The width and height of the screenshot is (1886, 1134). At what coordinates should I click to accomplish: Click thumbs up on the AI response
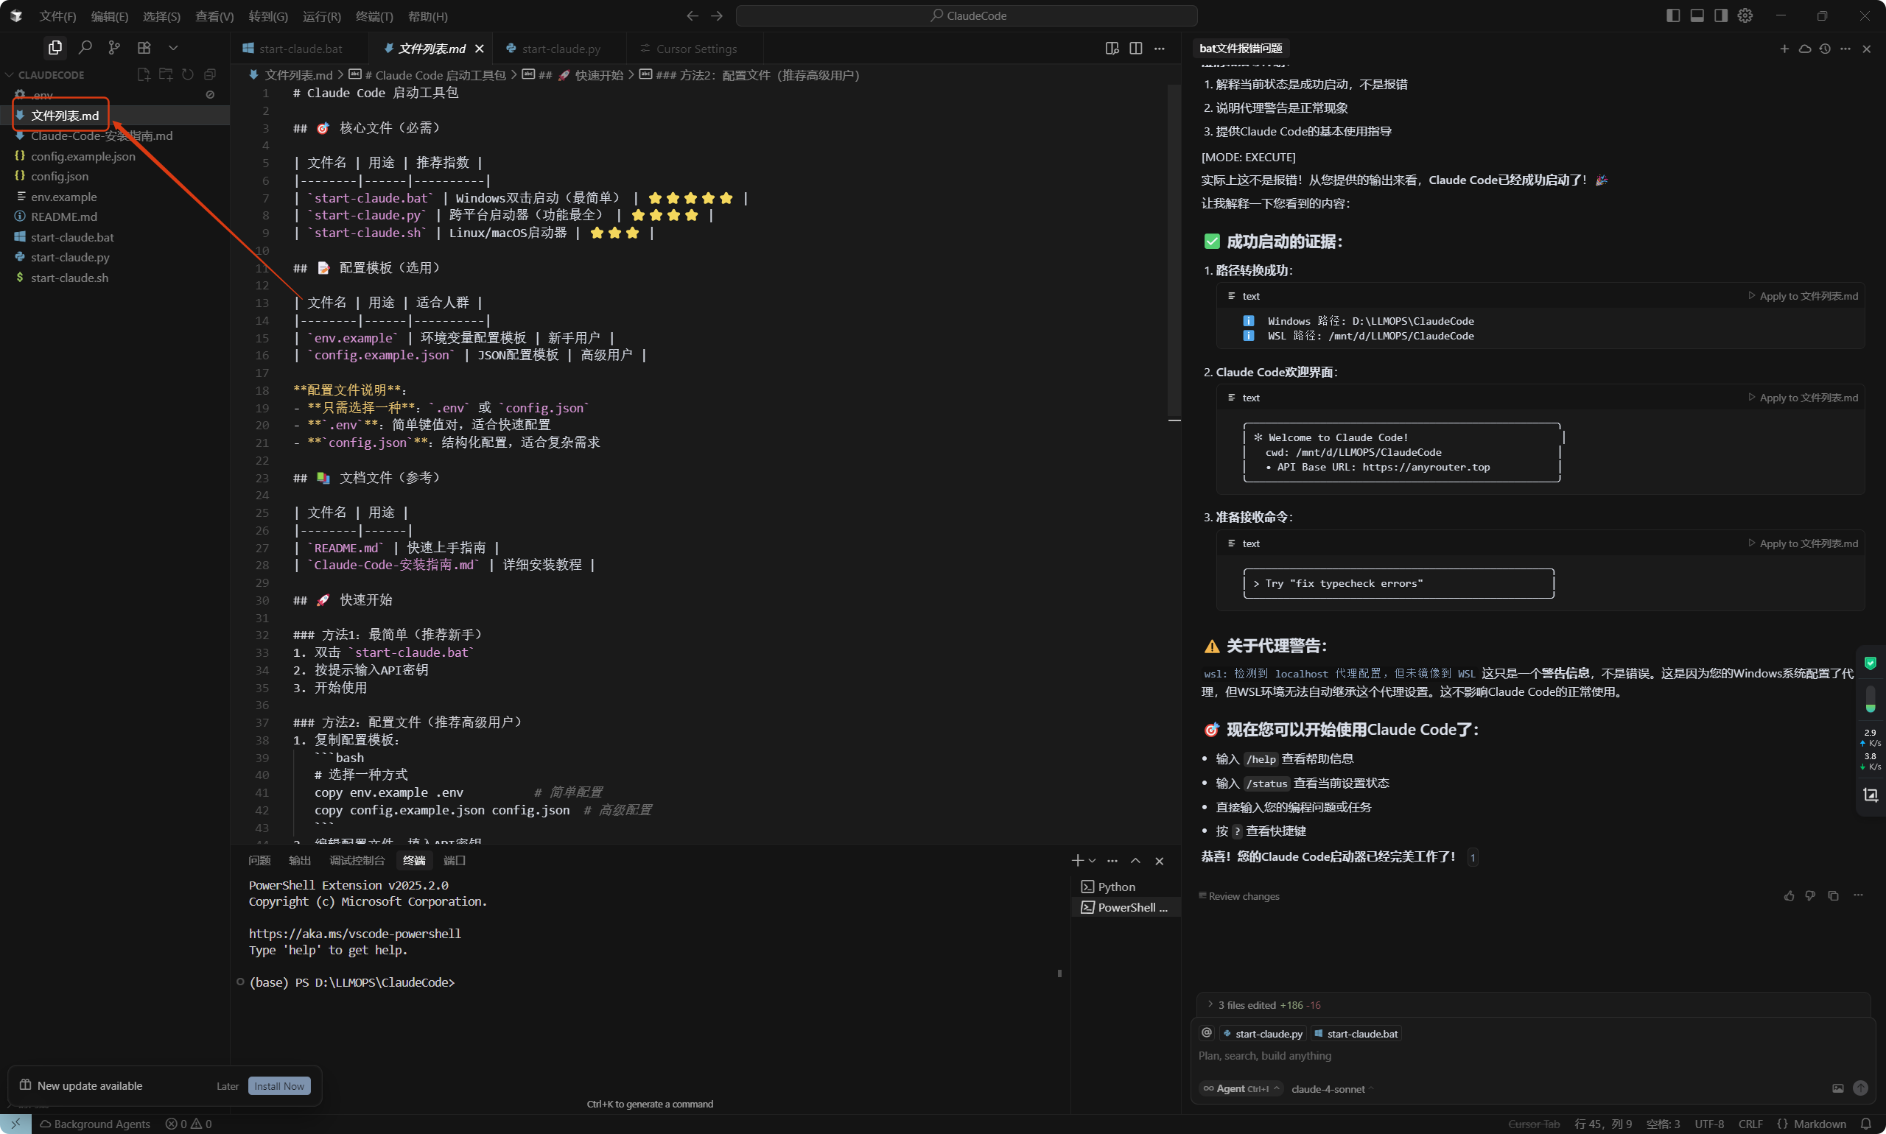pos(1788,895)
